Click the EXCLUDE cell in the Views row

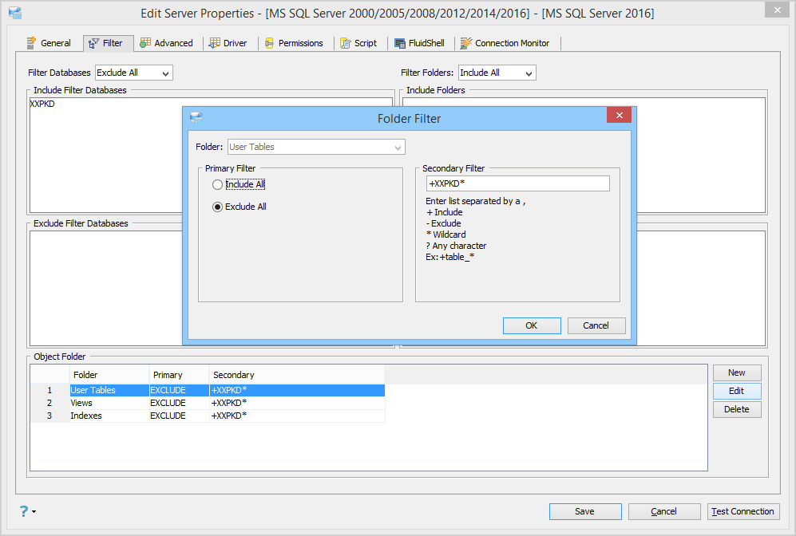pyautogui.click(x=179, y=403)
